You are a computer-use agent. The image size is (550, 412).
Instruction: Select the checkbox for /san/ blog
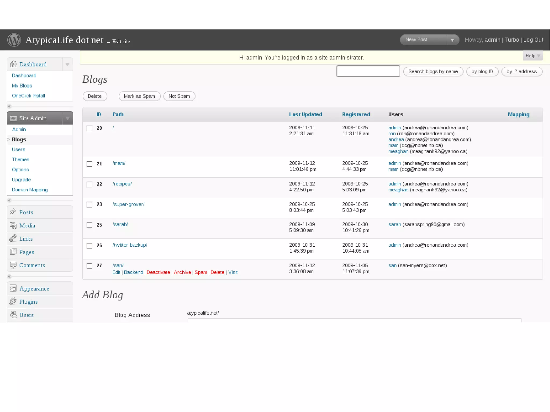point(89,266)
